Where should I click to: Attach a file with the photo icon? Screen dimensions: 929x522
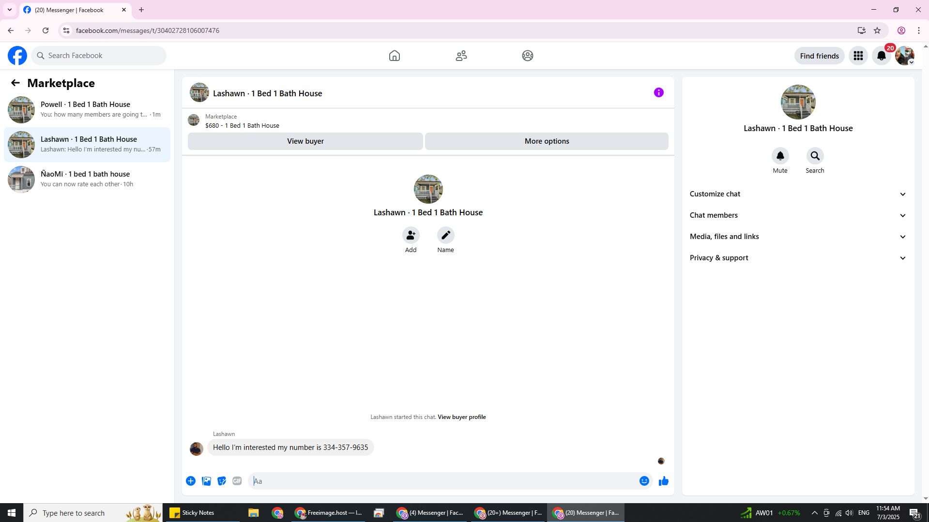206,481
